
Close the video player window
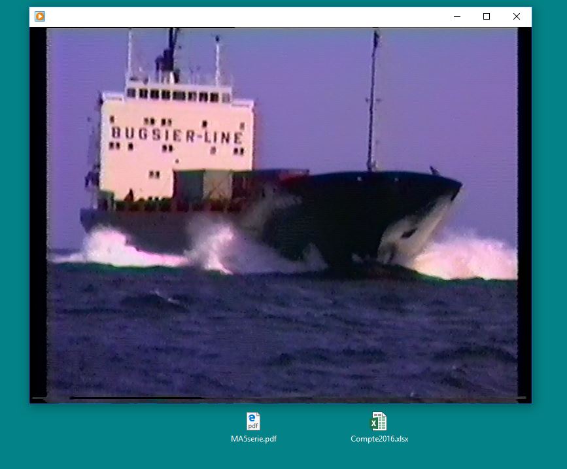pos(517,16)
